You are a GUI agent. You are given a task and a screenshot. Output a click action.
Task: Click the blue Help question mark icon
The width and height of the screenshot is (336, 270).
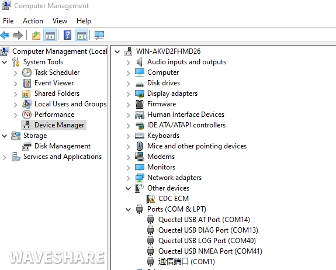click(x=67, y=35)
